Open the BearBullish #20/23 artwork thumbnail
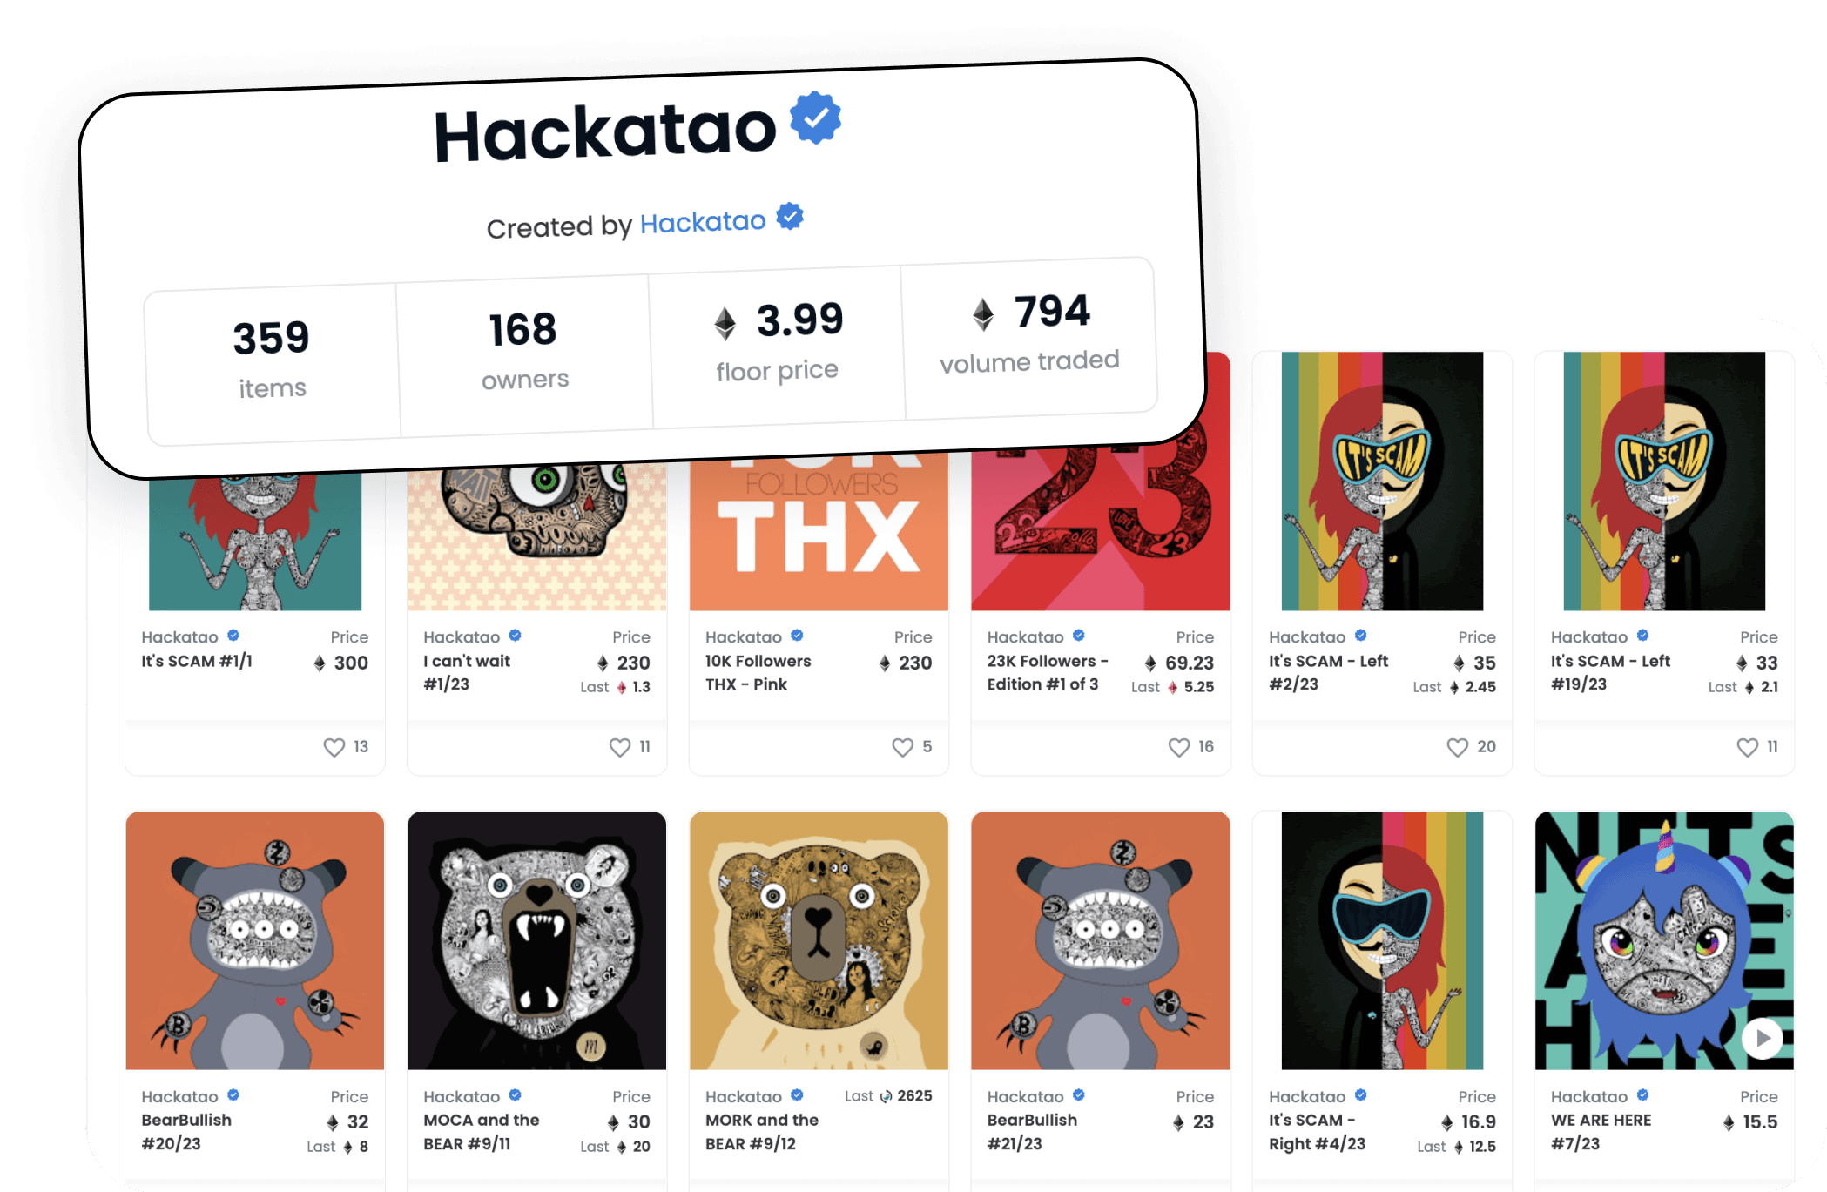1827x1192 pixels. pyautogui.click(x=255, y=940)
